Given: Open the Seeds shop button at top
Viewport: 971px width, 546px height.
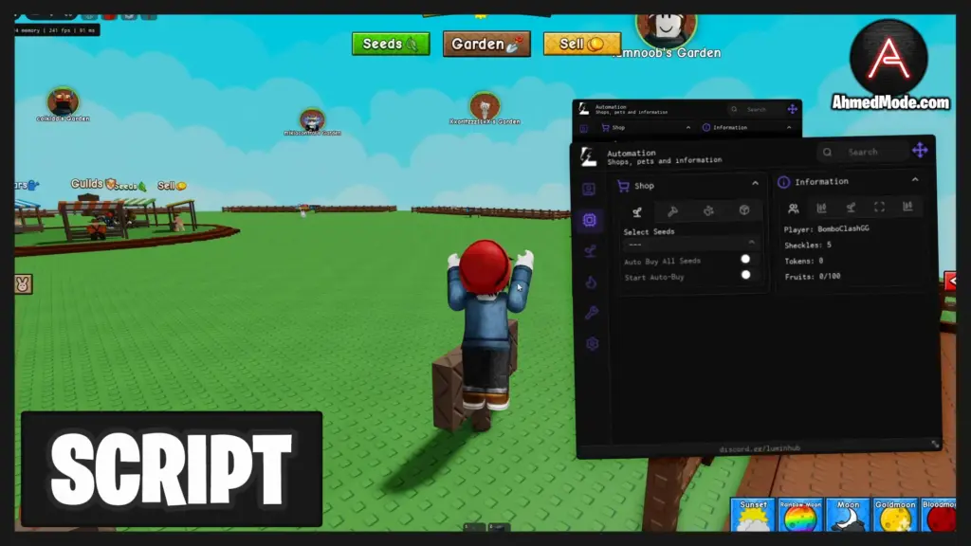Looking at the screenshot, I should point(391,44).
